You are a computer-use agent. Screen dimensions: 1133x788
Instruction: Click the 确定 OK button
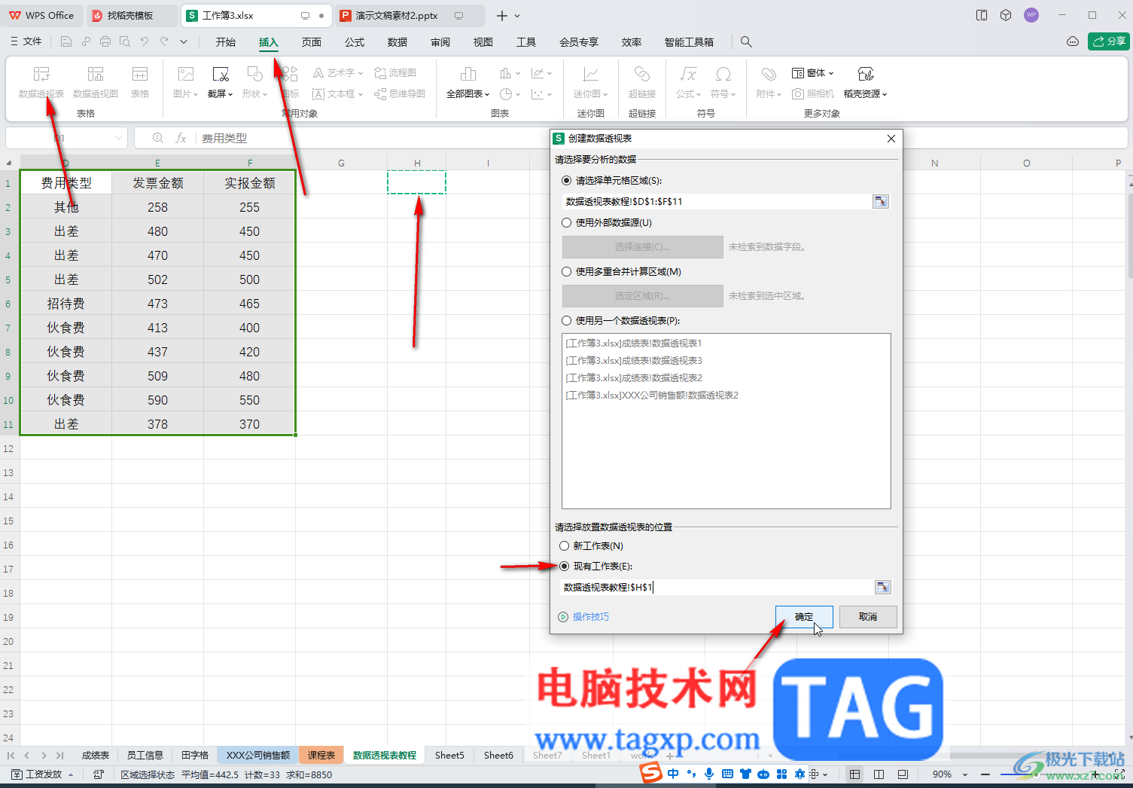(x=804, y=617)
